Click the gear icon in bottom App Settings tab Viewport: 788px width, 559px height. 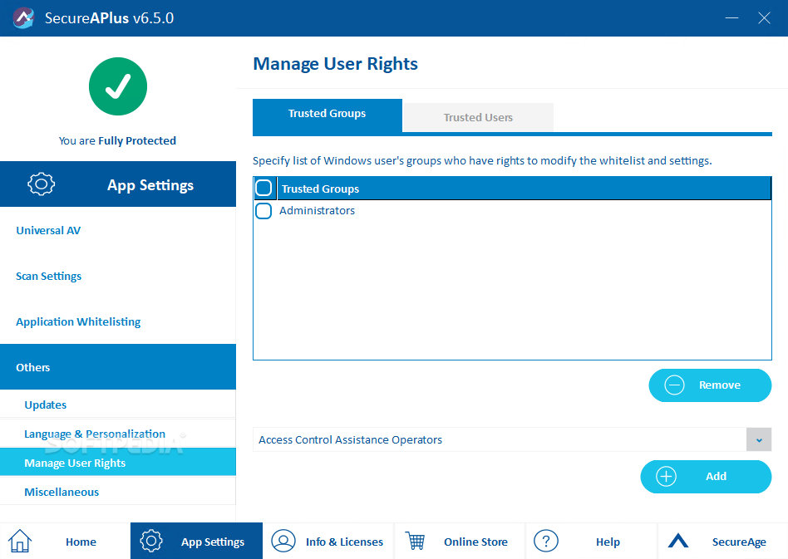click(151, 541)
